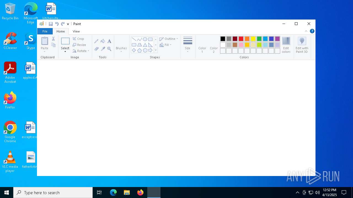Customize Quick Access Toolbar dropdown arrow

[x=68, y=24]
